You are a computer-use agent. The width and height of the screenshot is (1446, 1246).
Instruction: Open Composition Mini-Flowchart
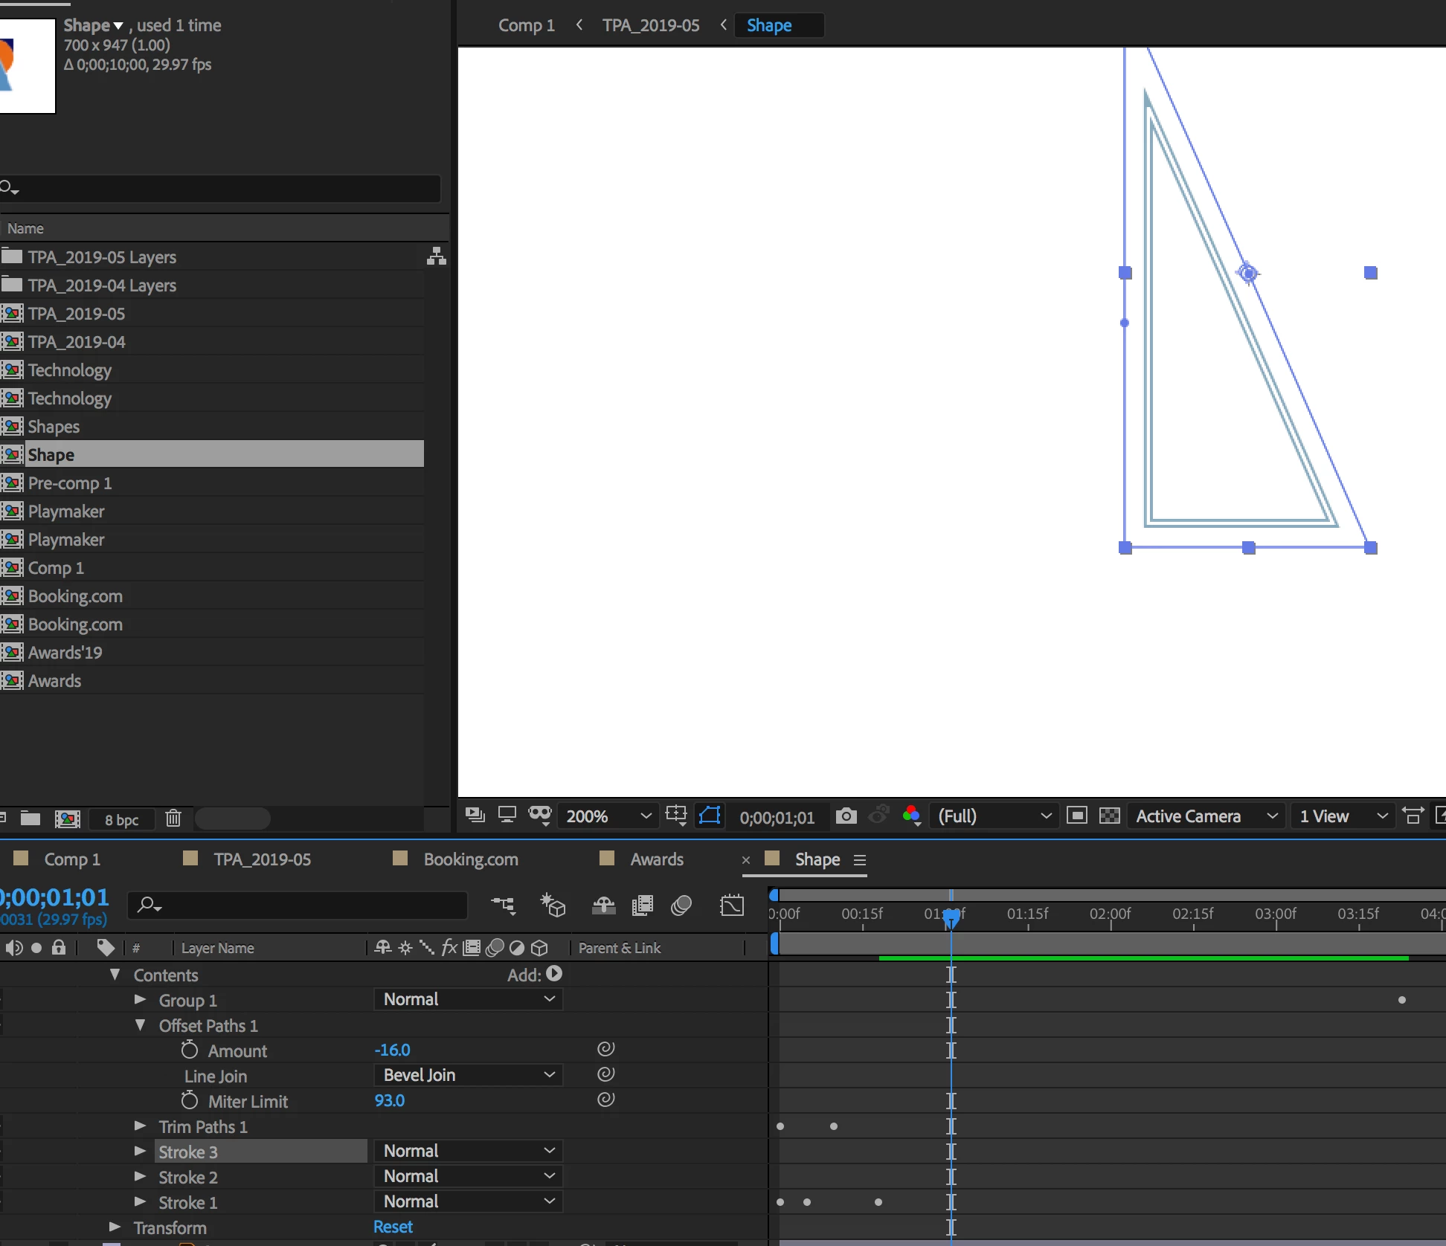pos(504,905)
